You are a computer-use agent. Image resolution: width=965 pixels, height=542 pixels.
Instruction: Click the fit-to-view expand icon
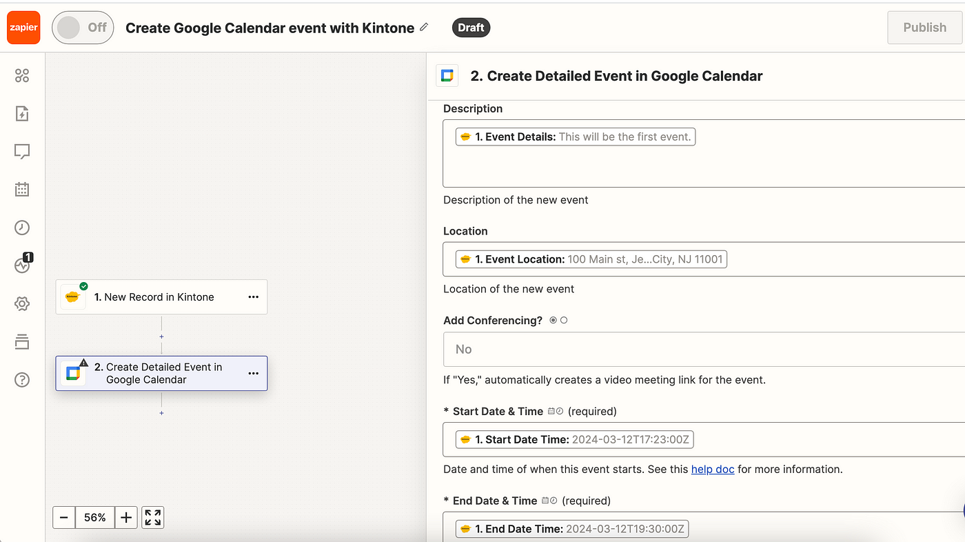pyautogui.click(x=153, y=517)
